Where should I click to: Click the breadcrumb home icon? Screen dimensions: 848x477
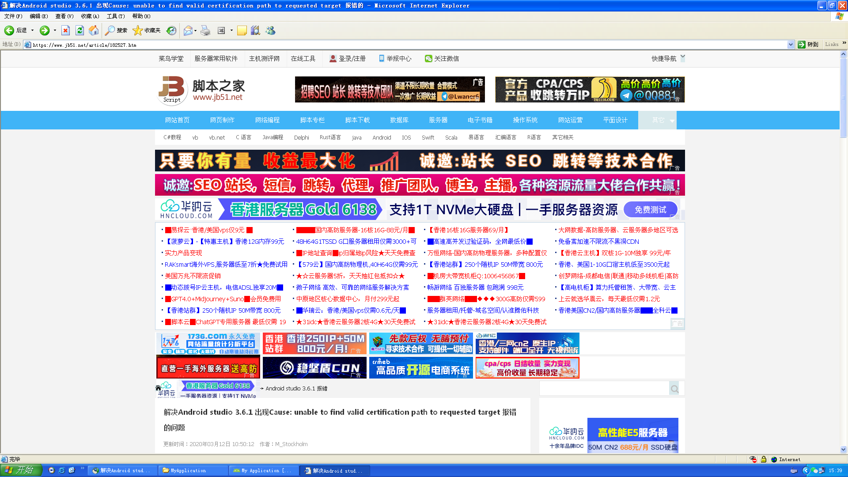(158, 388)
